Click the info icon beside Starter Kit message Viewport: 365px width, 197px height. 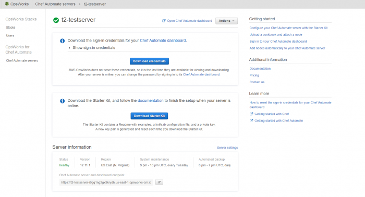62,101
